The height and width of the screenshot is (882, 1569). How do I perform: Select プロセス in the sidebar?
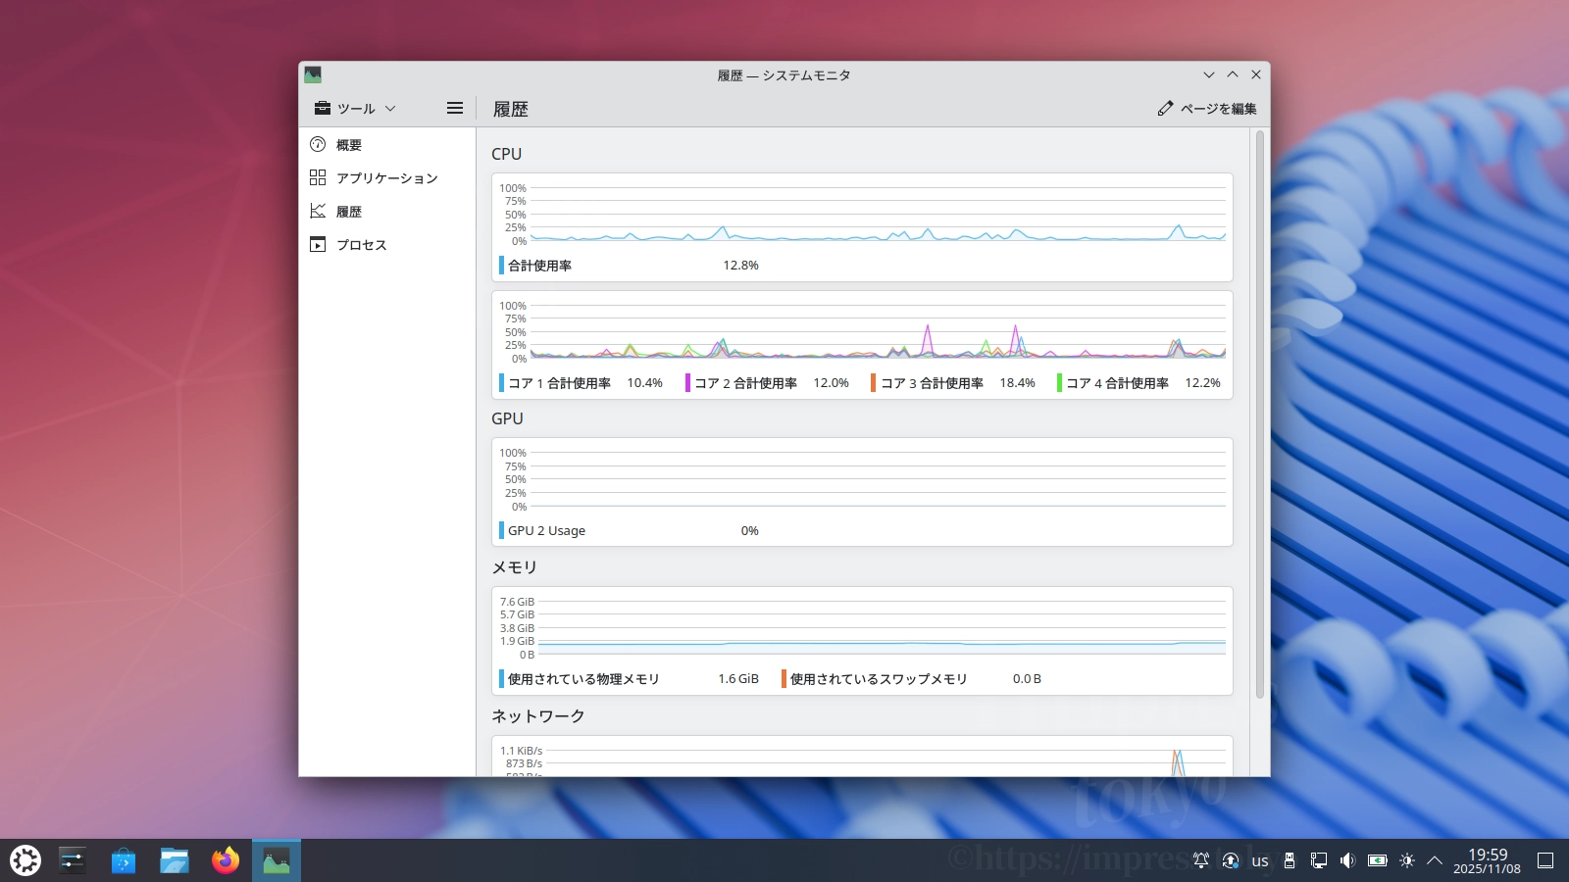[387, 245]
